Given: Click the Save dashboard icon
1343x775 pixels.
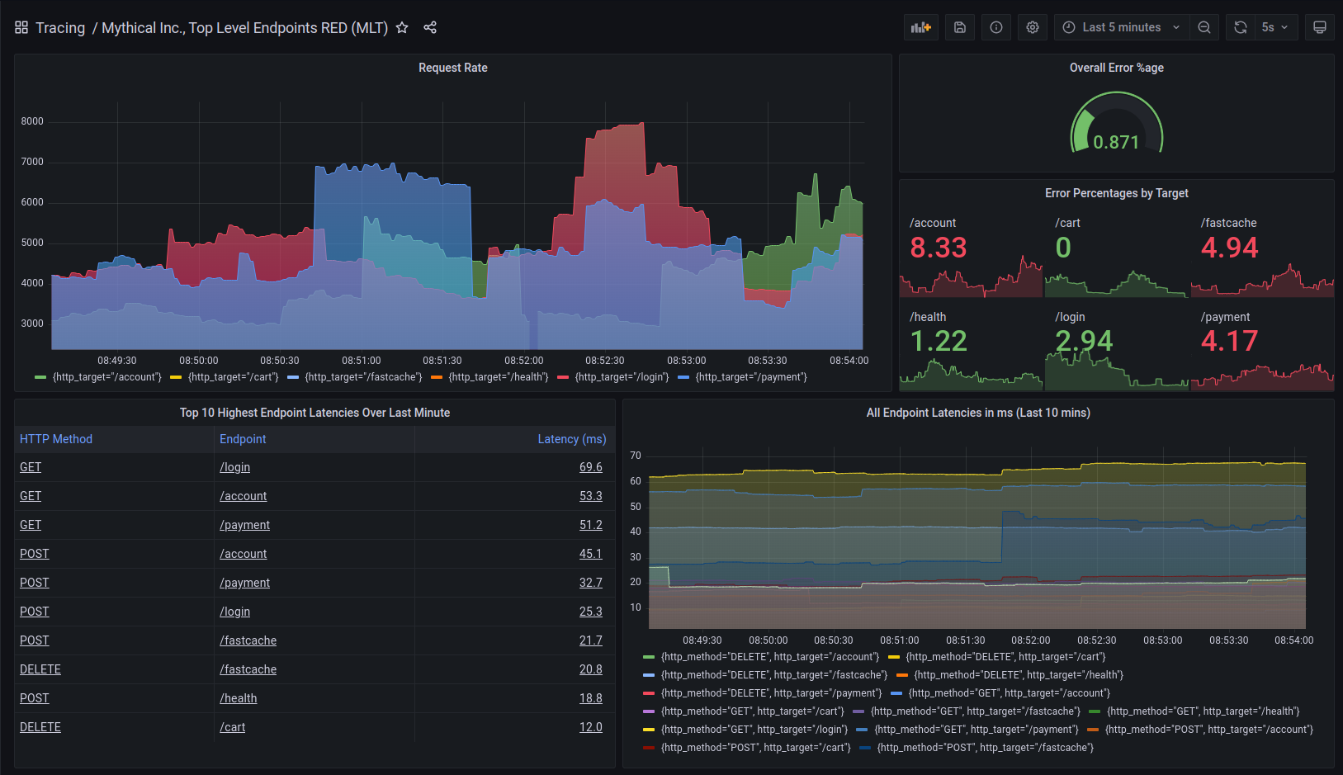Looking at the screenshot, I should tap(959, 26).
